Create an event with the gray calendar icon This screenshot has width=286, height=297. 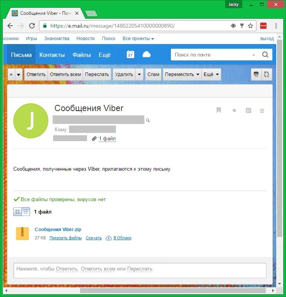tap(249, 110)
